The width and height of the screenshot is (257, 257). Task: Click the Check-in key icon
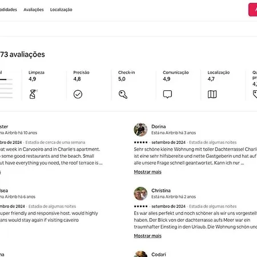(x=123, y=94)
